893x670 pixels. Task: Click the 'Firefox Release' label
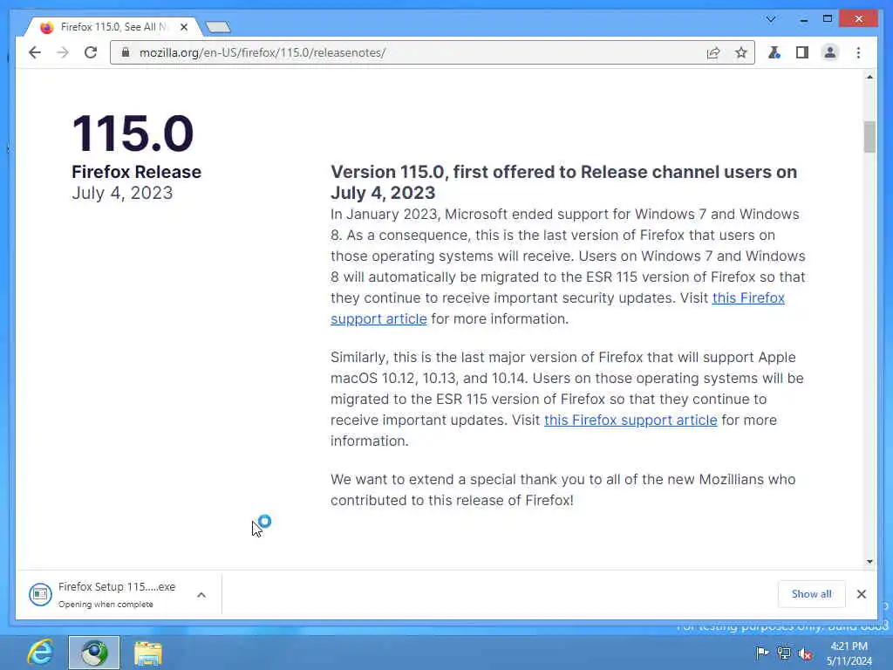[x=136, y=172]
